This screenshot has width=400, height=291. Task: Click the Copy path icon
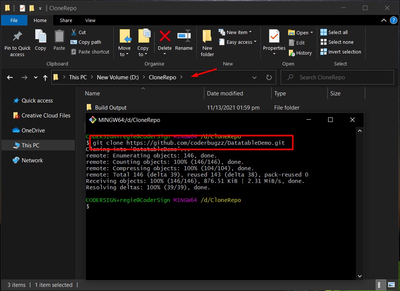pyautogui.click(x=85, y=42)
